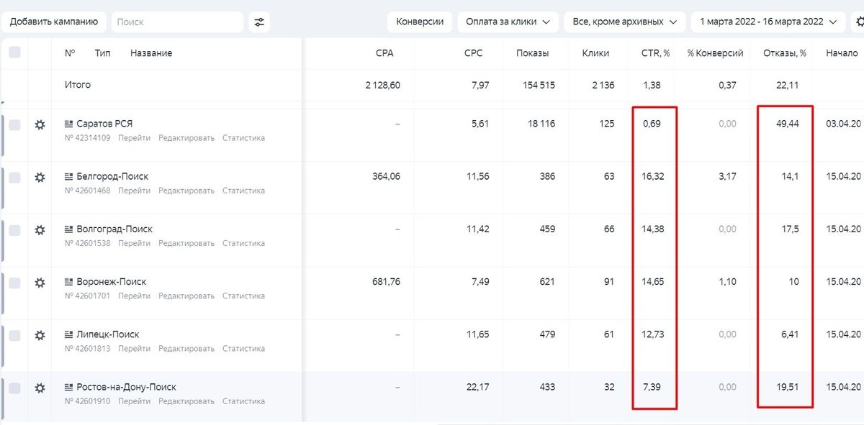864x425 pixels.
Task: Sort by the CPA column header
Action: [x=384, y=53]
